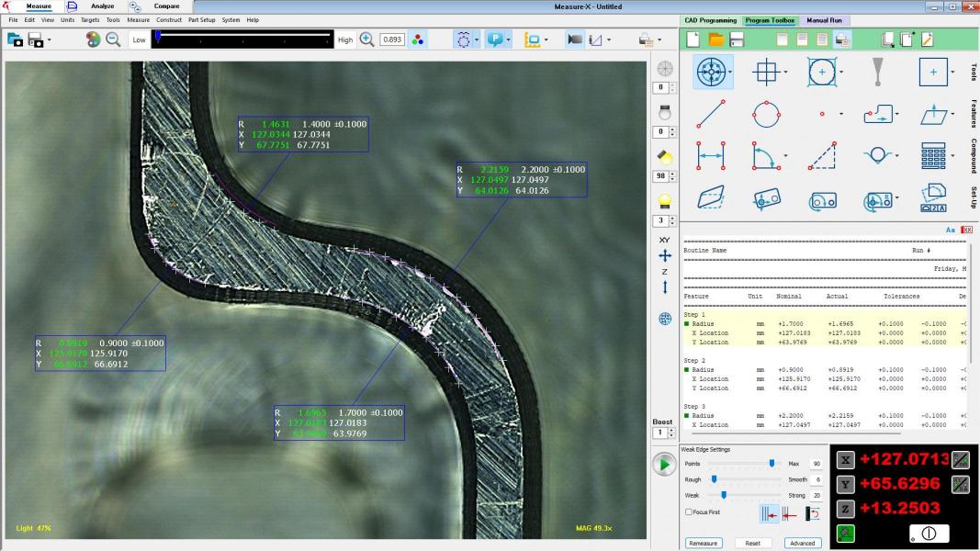Select the CAD overlay setup tool
Image resolution: width=980 pixels, height=551 pixels.
[x=933, y=198]
